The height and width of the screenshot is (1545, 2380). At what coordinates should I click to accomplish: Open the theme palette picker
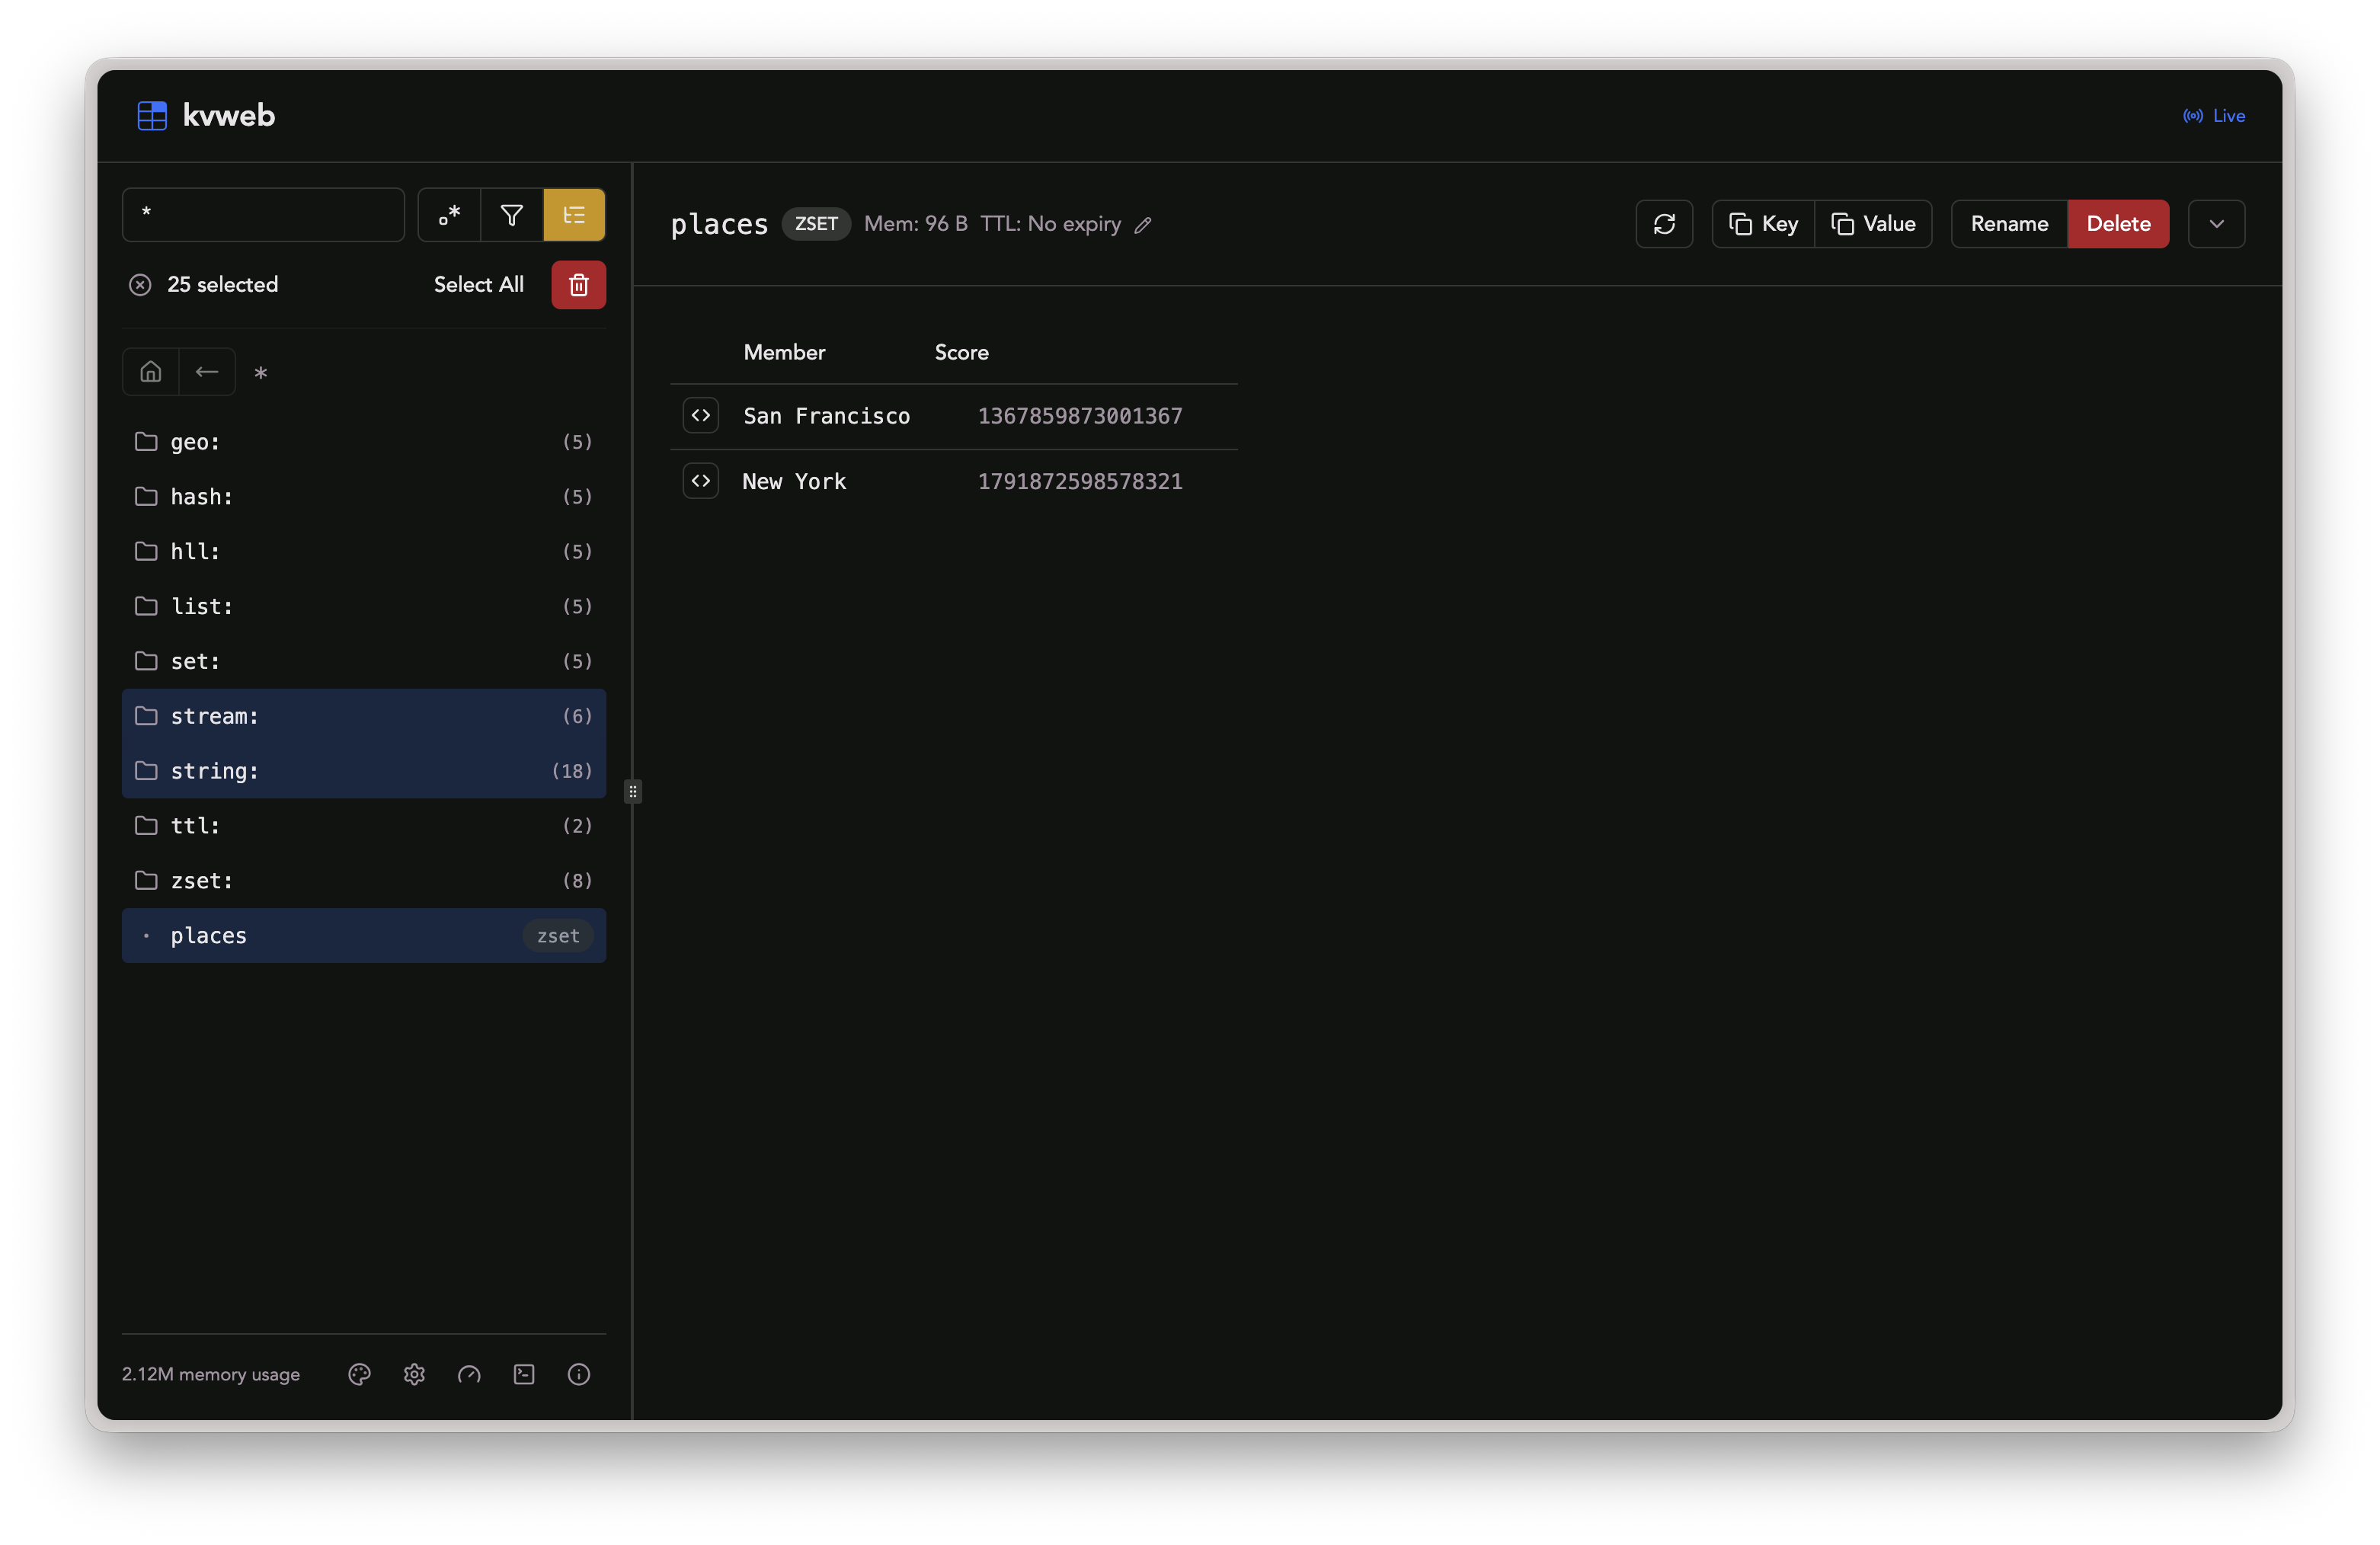(359, 1374)
